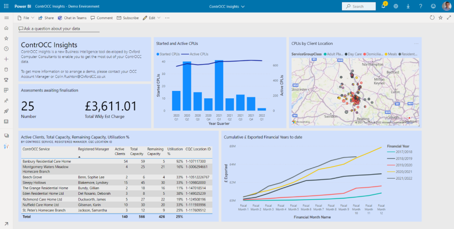Image resolution: width=454 pixels, height=229 pixels.
Task: Open Apps grid icon in sidebar
Action: click(x=6, y=91)
